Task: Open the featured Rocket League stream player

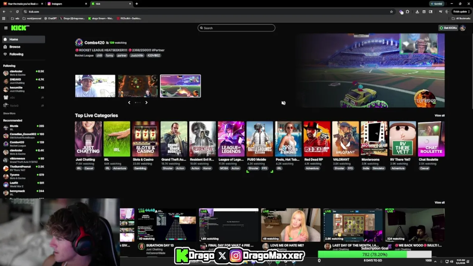Action: [371, 71]
